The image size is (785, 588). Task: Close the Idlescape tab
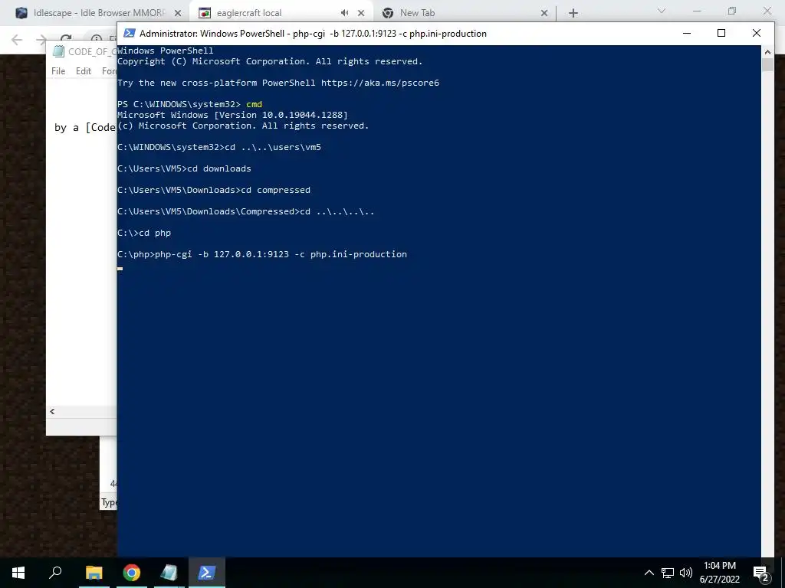pyautogui.click(x=178, y=13)
